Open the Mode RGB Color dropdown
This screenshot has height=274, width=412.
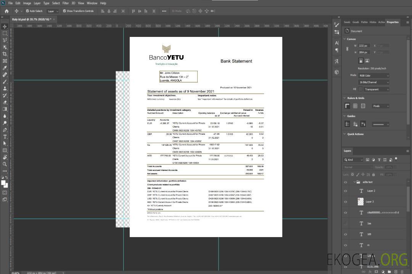(374, 75)
